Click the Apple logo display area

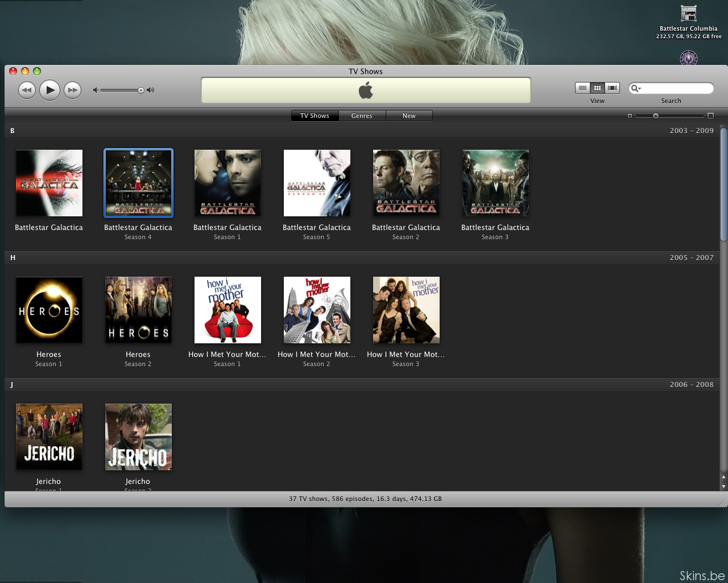click(x=366, y=90)
